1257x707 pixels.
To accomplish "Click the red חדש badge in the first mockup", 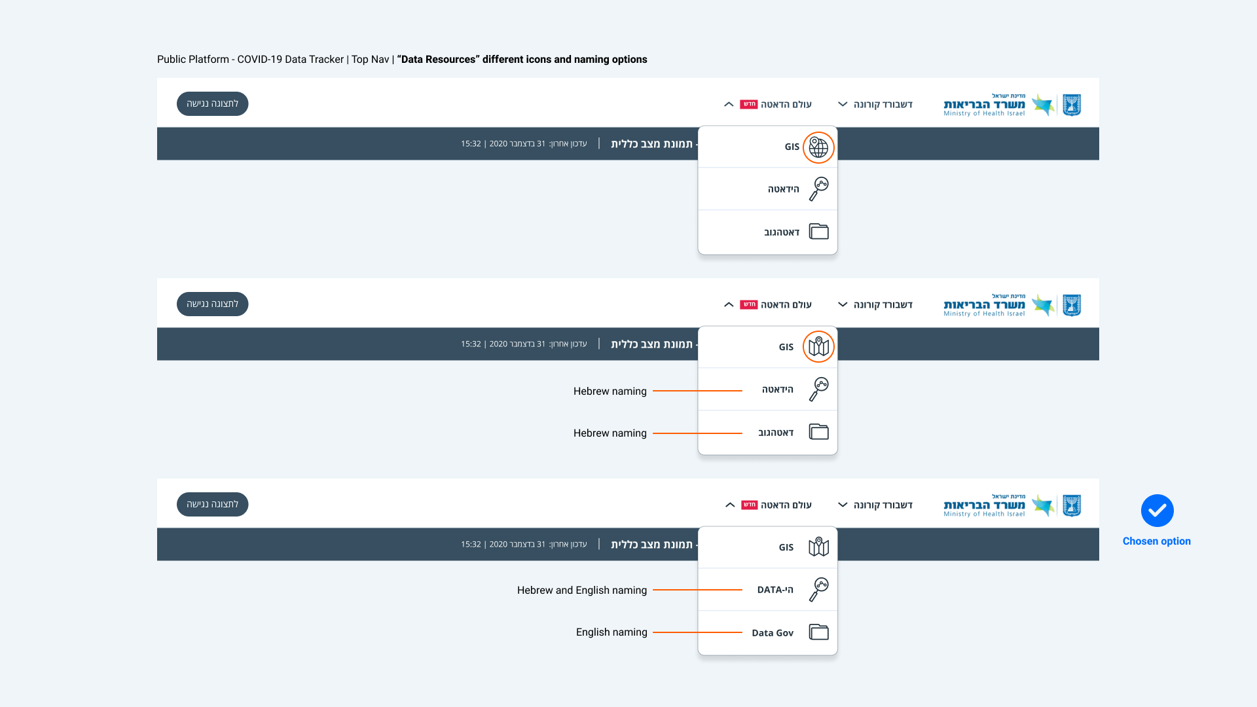I will tap(749, 104).
